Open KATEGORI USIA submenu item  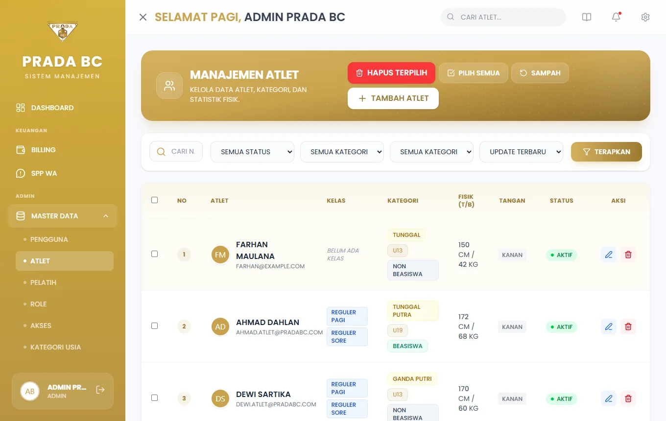click(65, 347)
